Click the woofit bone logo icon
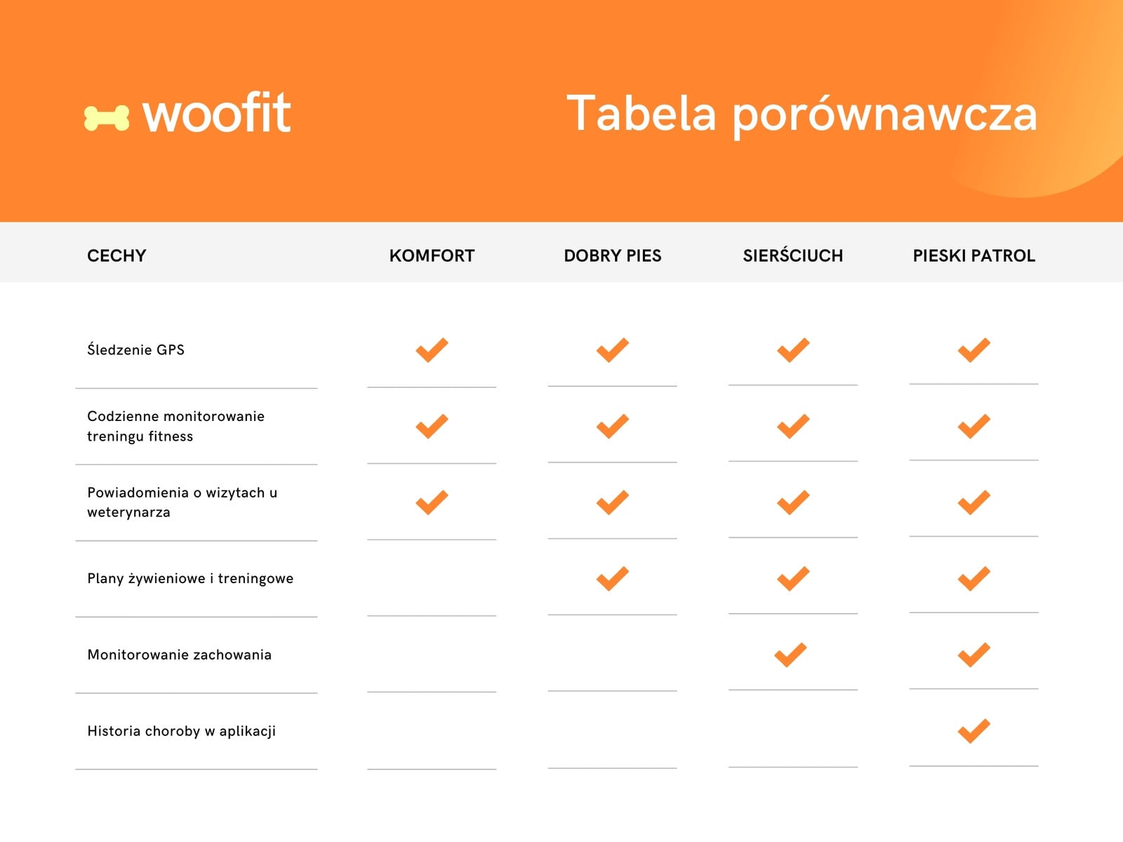Screen dimensions: 1123x842 pyautogui.click(x=107, y=118)
